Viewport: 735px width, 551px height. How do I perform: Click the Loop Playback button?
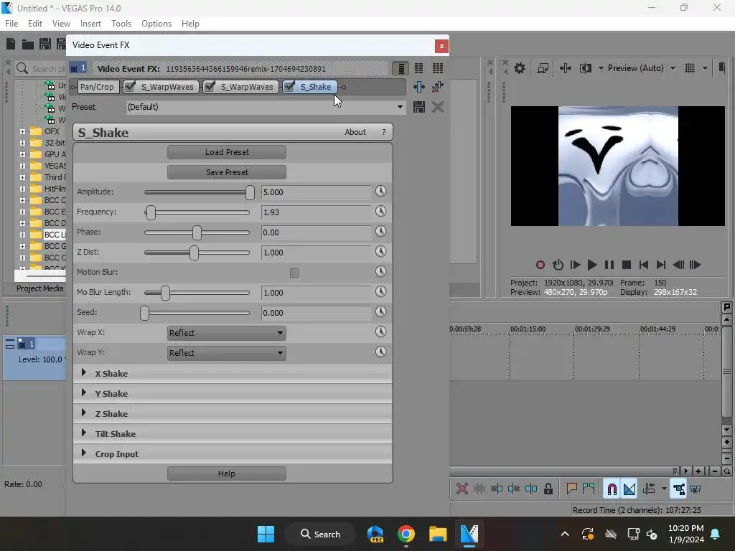point(558,265)
